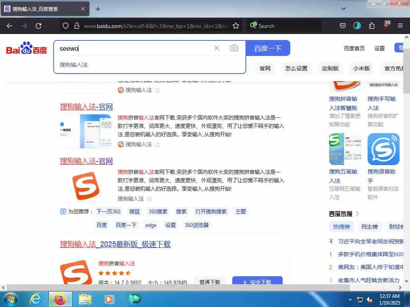The width and height of the screenshot is (410, 307).
Task: Open the media player taskbar icon
Action: tap(109, 299)
